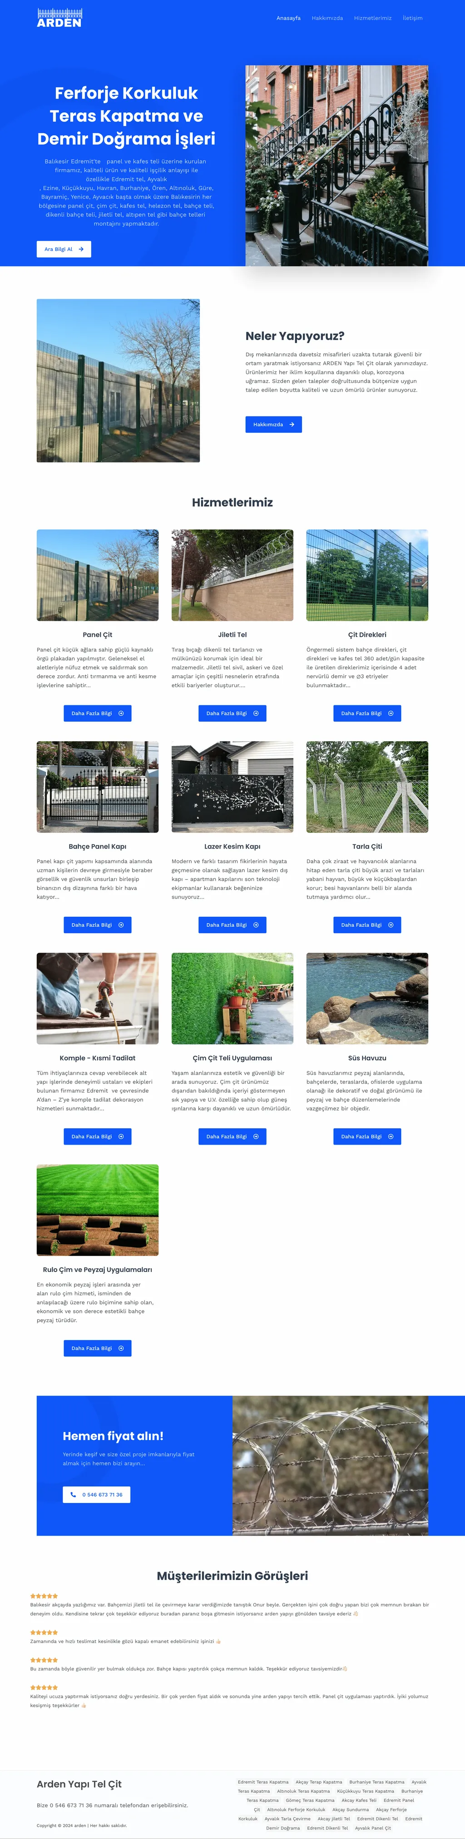Click the arrow icon in Ara Bilgi Al
Image resolution: width=465 pixels, height=1839 pixels.
coord(81,249)
